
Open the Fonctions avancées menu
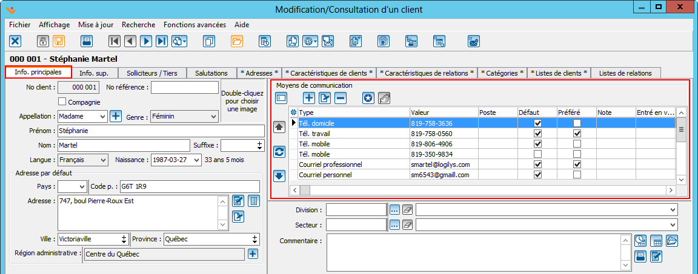194,25
